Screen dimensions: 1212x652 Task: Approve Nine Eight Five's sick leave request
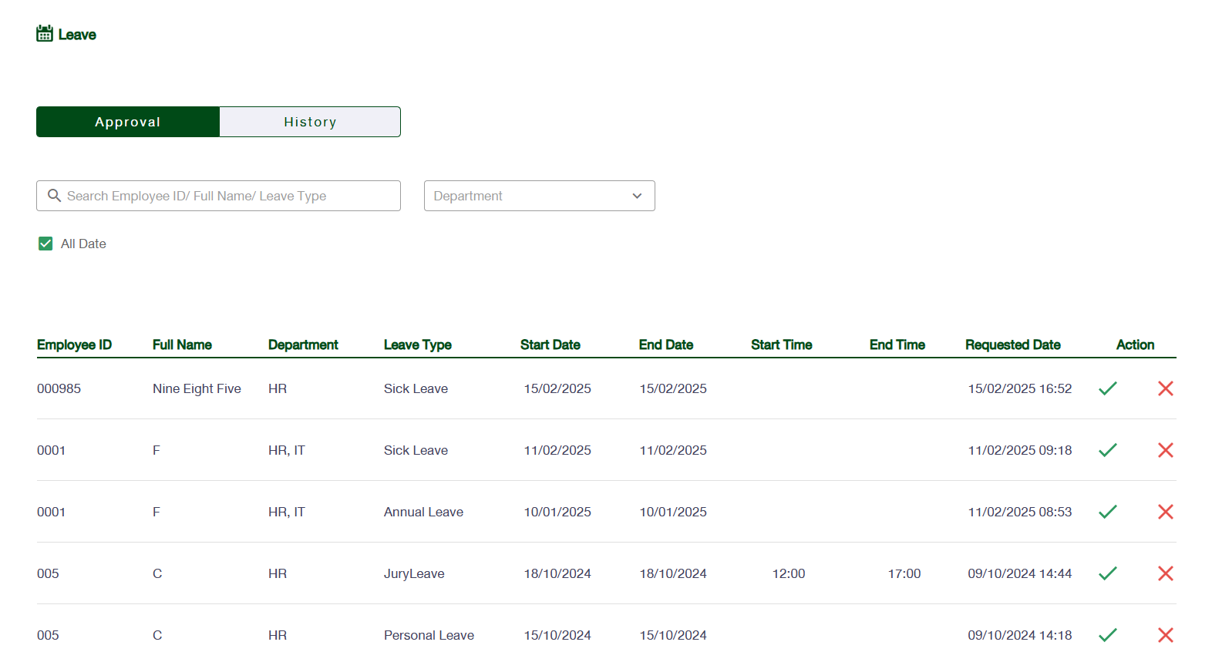(1108, 388)
